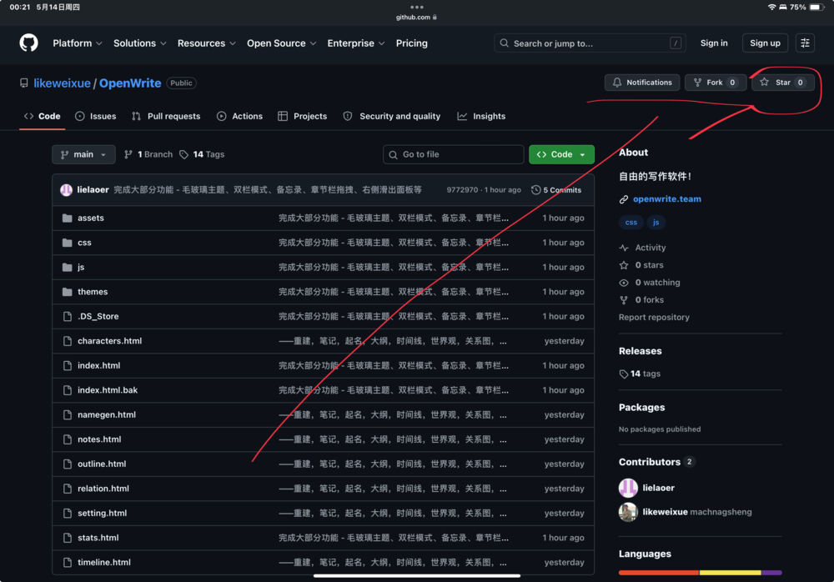Switch to the Issues tab
Screen dimensions: 834x582
pos(96,116)
